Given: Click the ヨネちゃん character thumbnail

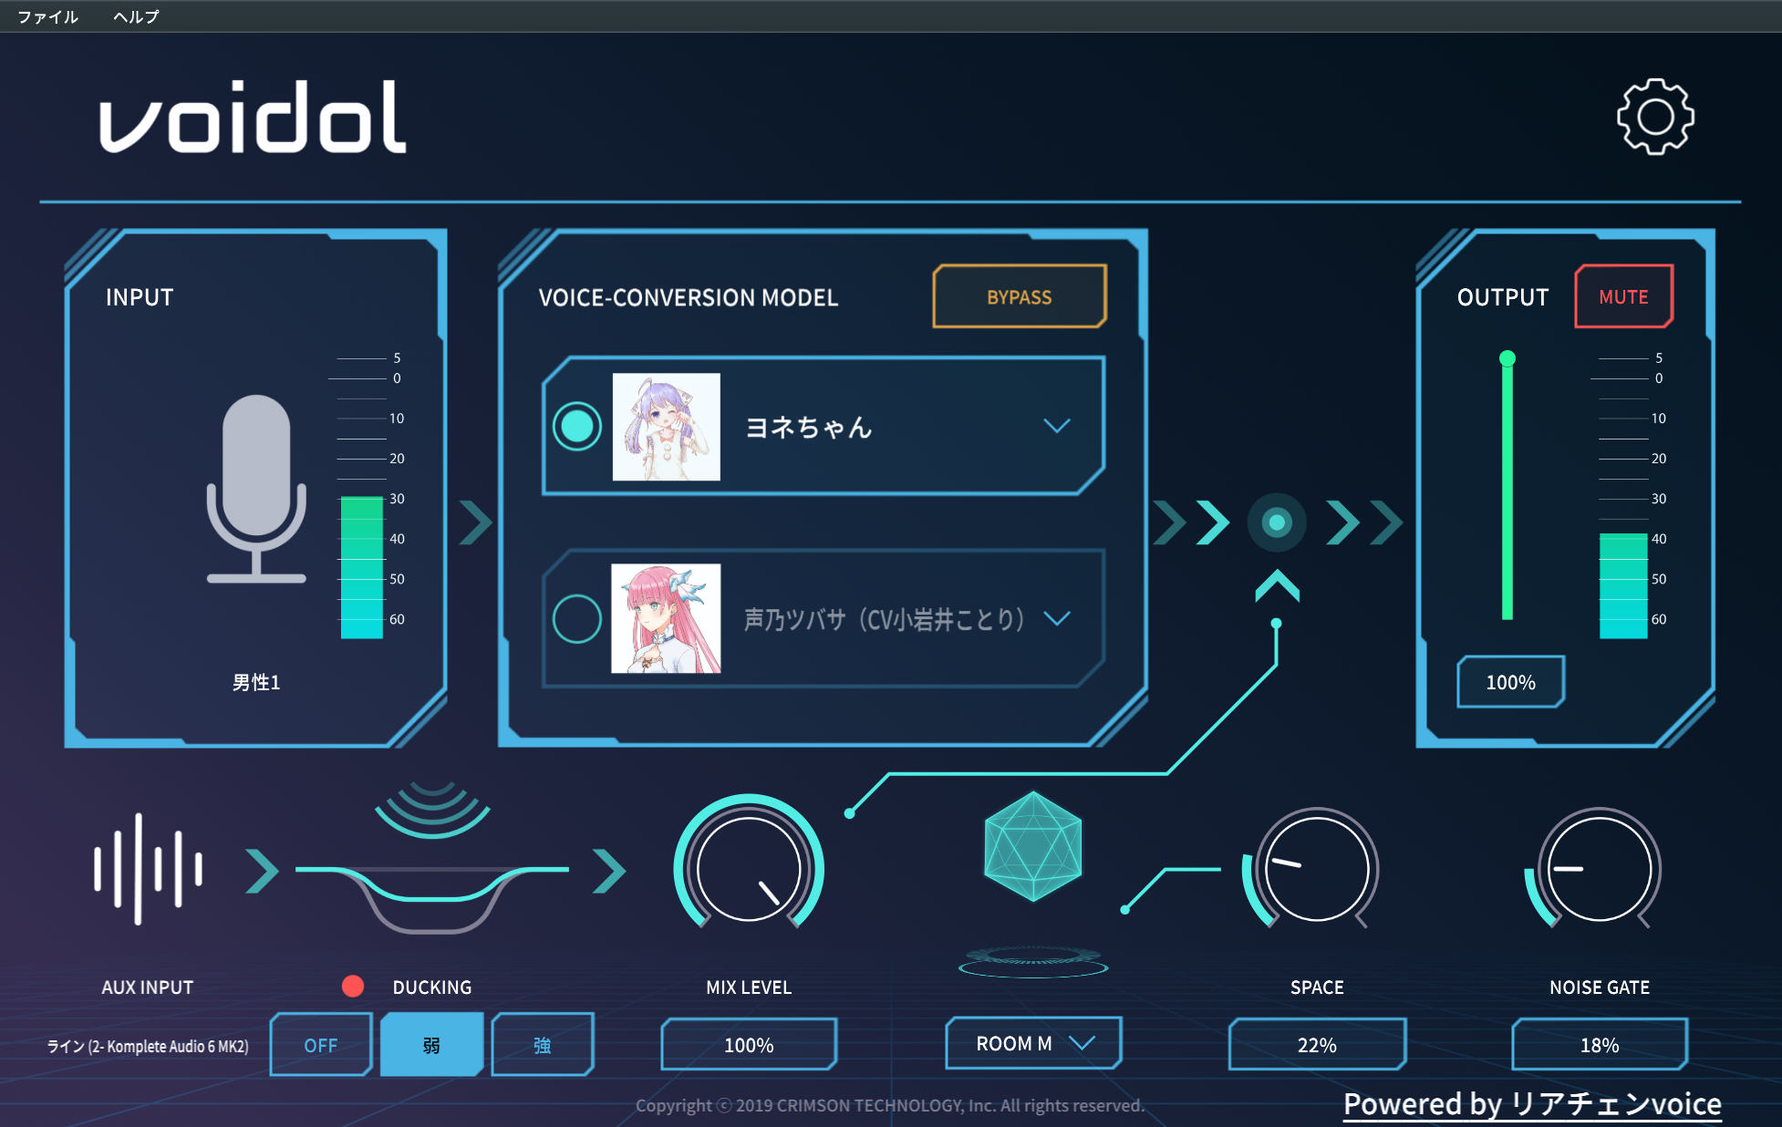Looking at the screenshot, I should click(666, 426).
